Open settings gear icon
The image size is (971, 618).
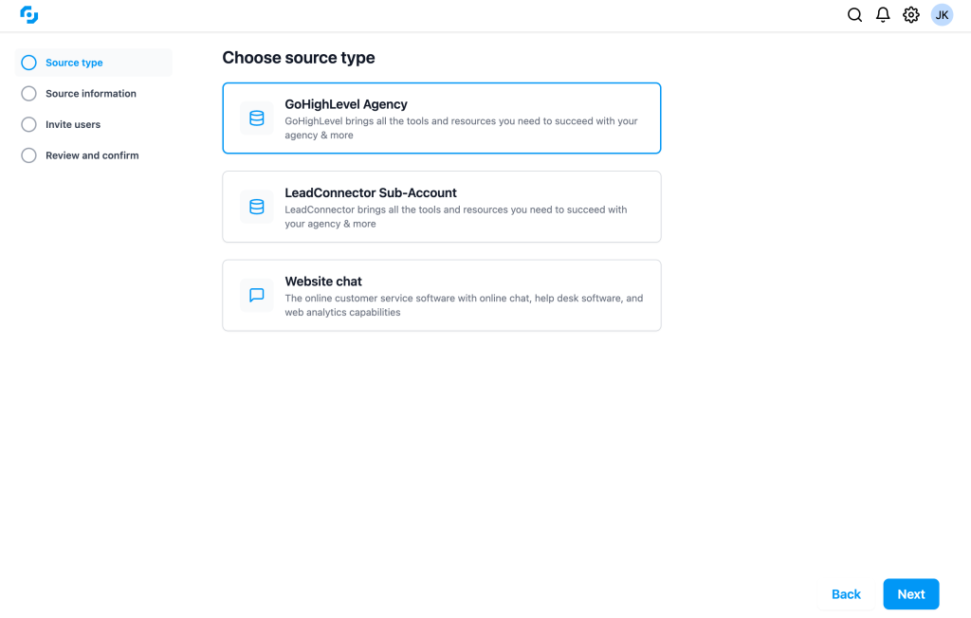(x=911, y=15)
